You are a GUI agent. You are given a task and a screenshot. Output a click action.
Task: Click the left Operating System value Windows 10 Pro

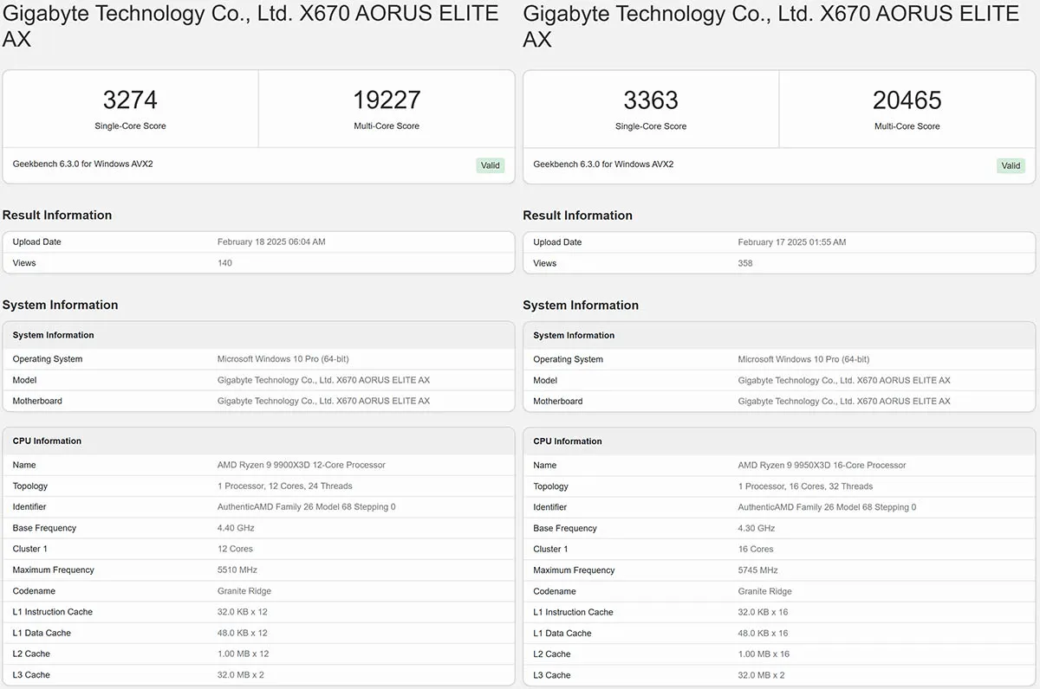pyautogui.click(x=283, y=358)
